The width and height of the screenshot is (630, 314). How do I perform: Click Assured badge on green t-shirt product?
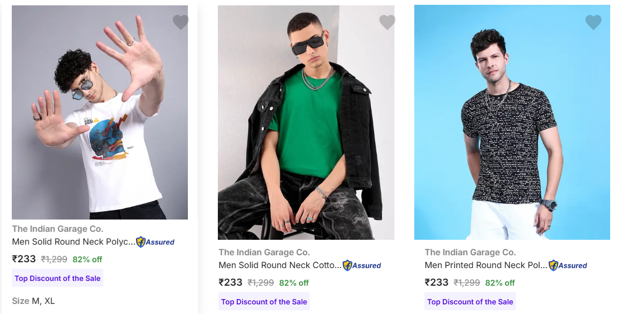coord(362,265)
